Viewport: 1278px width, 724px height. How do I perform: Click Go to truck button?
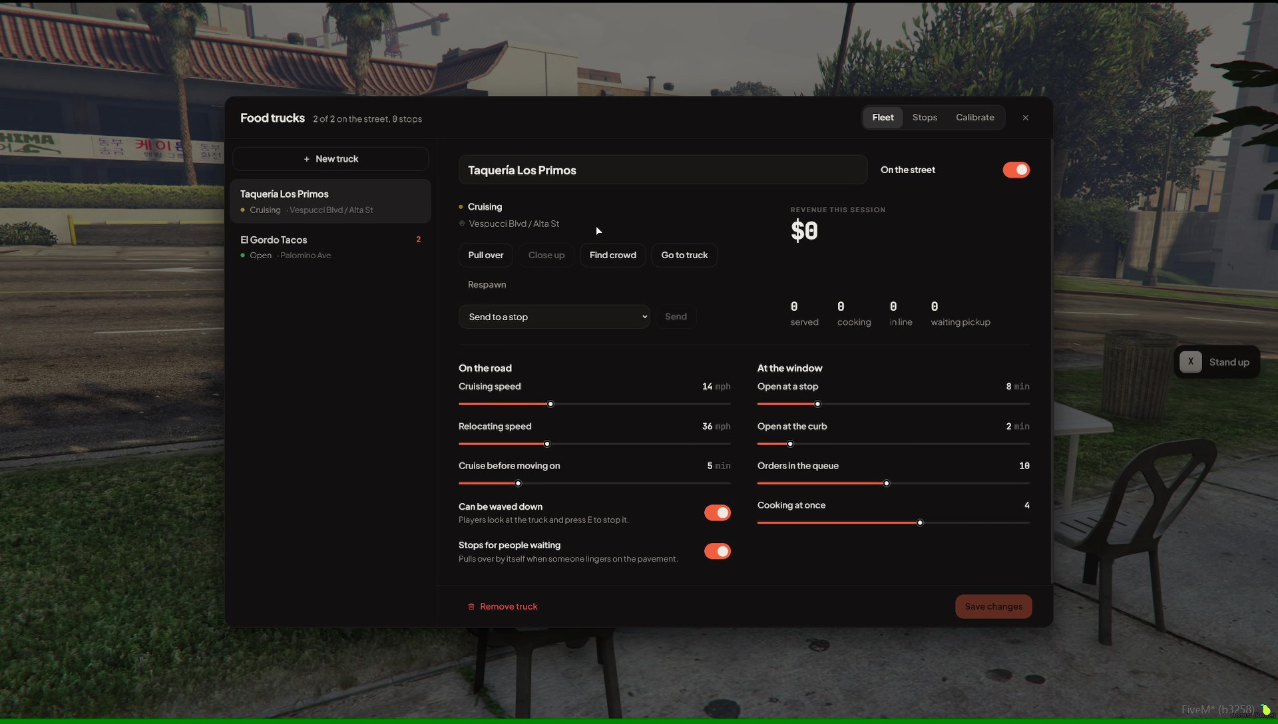click(x=684, y=256)
